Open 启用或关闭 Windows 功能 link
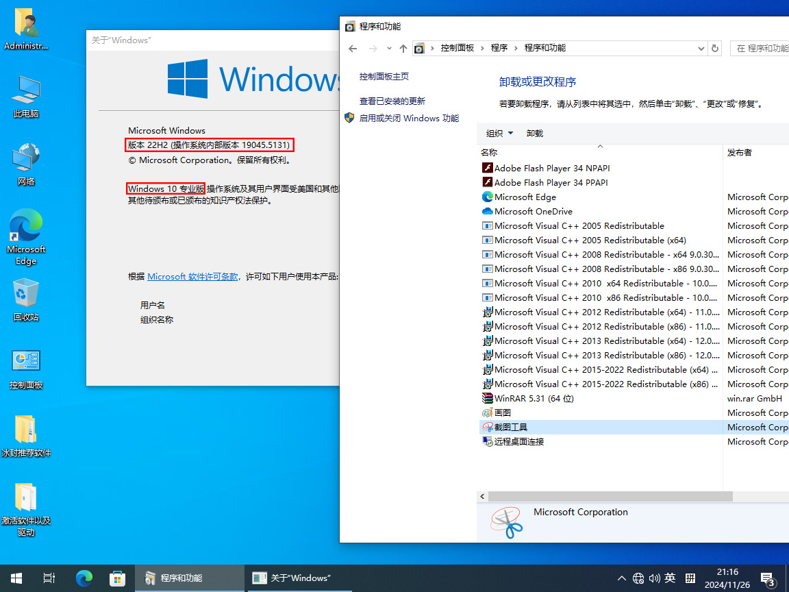The width and height of the screenshot is (789, 592). pos(409,119)
